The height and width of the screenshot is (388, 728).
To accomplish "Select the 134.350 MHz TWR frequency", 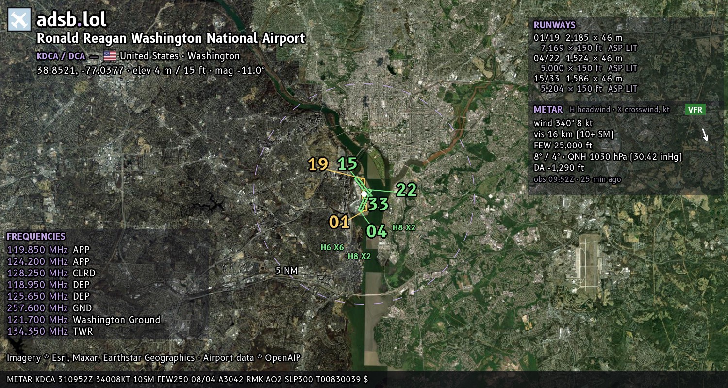I will [50, 331].
